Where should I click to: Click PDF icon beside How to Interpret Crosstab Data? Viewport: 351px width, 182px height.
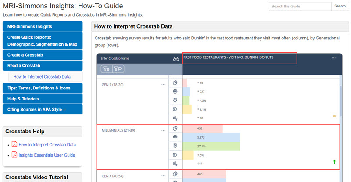click(x=14, y=144)
